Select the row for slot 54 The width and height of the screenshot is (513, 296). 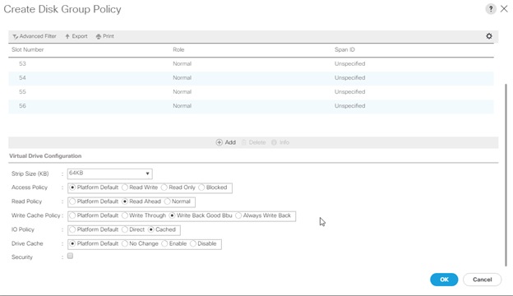point(251,78)
